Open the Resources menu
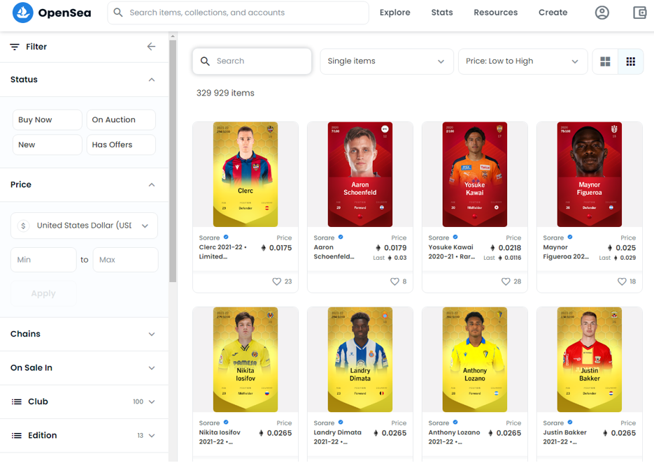This screenshot has height=470, width=654. pos(495,13)
